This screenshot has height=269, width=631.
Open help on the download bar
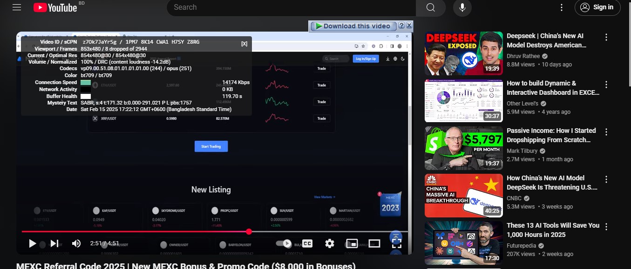point(401,26)
